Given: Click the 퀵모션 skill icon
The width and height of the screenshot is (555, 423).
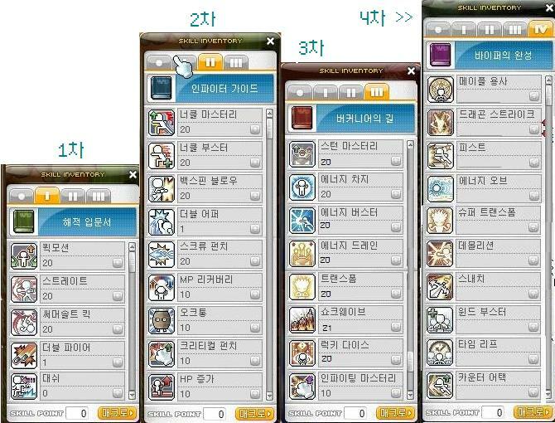Looking at the screenshot, I should coord(24,256).
